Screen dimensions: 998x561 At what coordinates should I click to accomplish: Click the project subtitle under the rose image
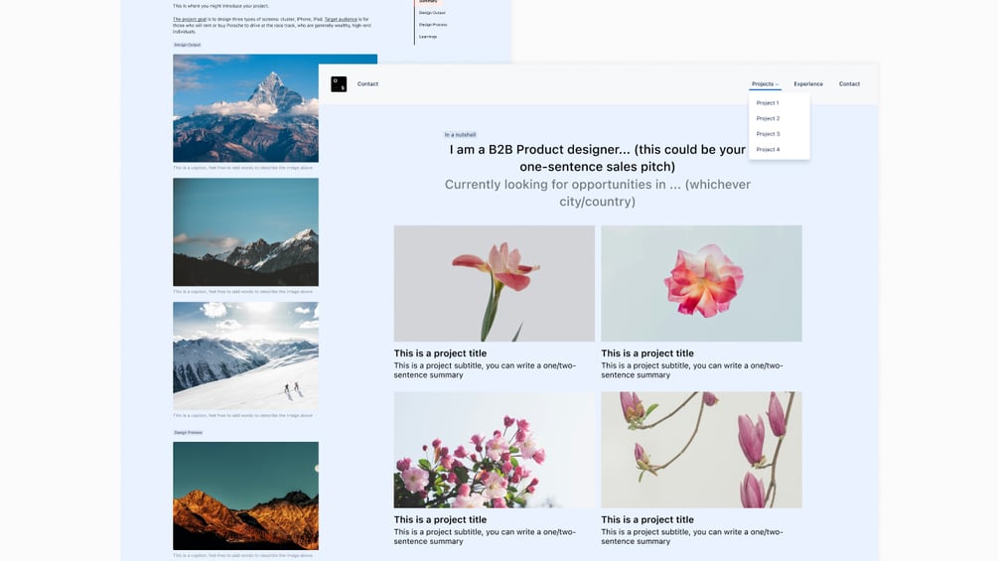(x=692, y=370)
